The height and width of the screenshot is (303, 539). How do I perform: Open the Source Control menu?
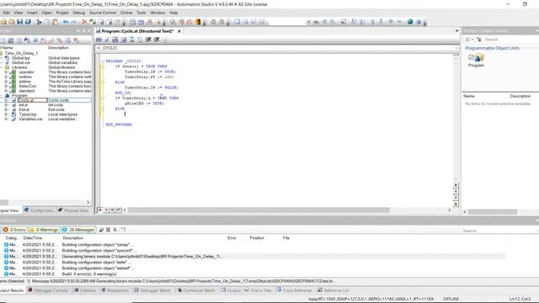tap(103, 13)
